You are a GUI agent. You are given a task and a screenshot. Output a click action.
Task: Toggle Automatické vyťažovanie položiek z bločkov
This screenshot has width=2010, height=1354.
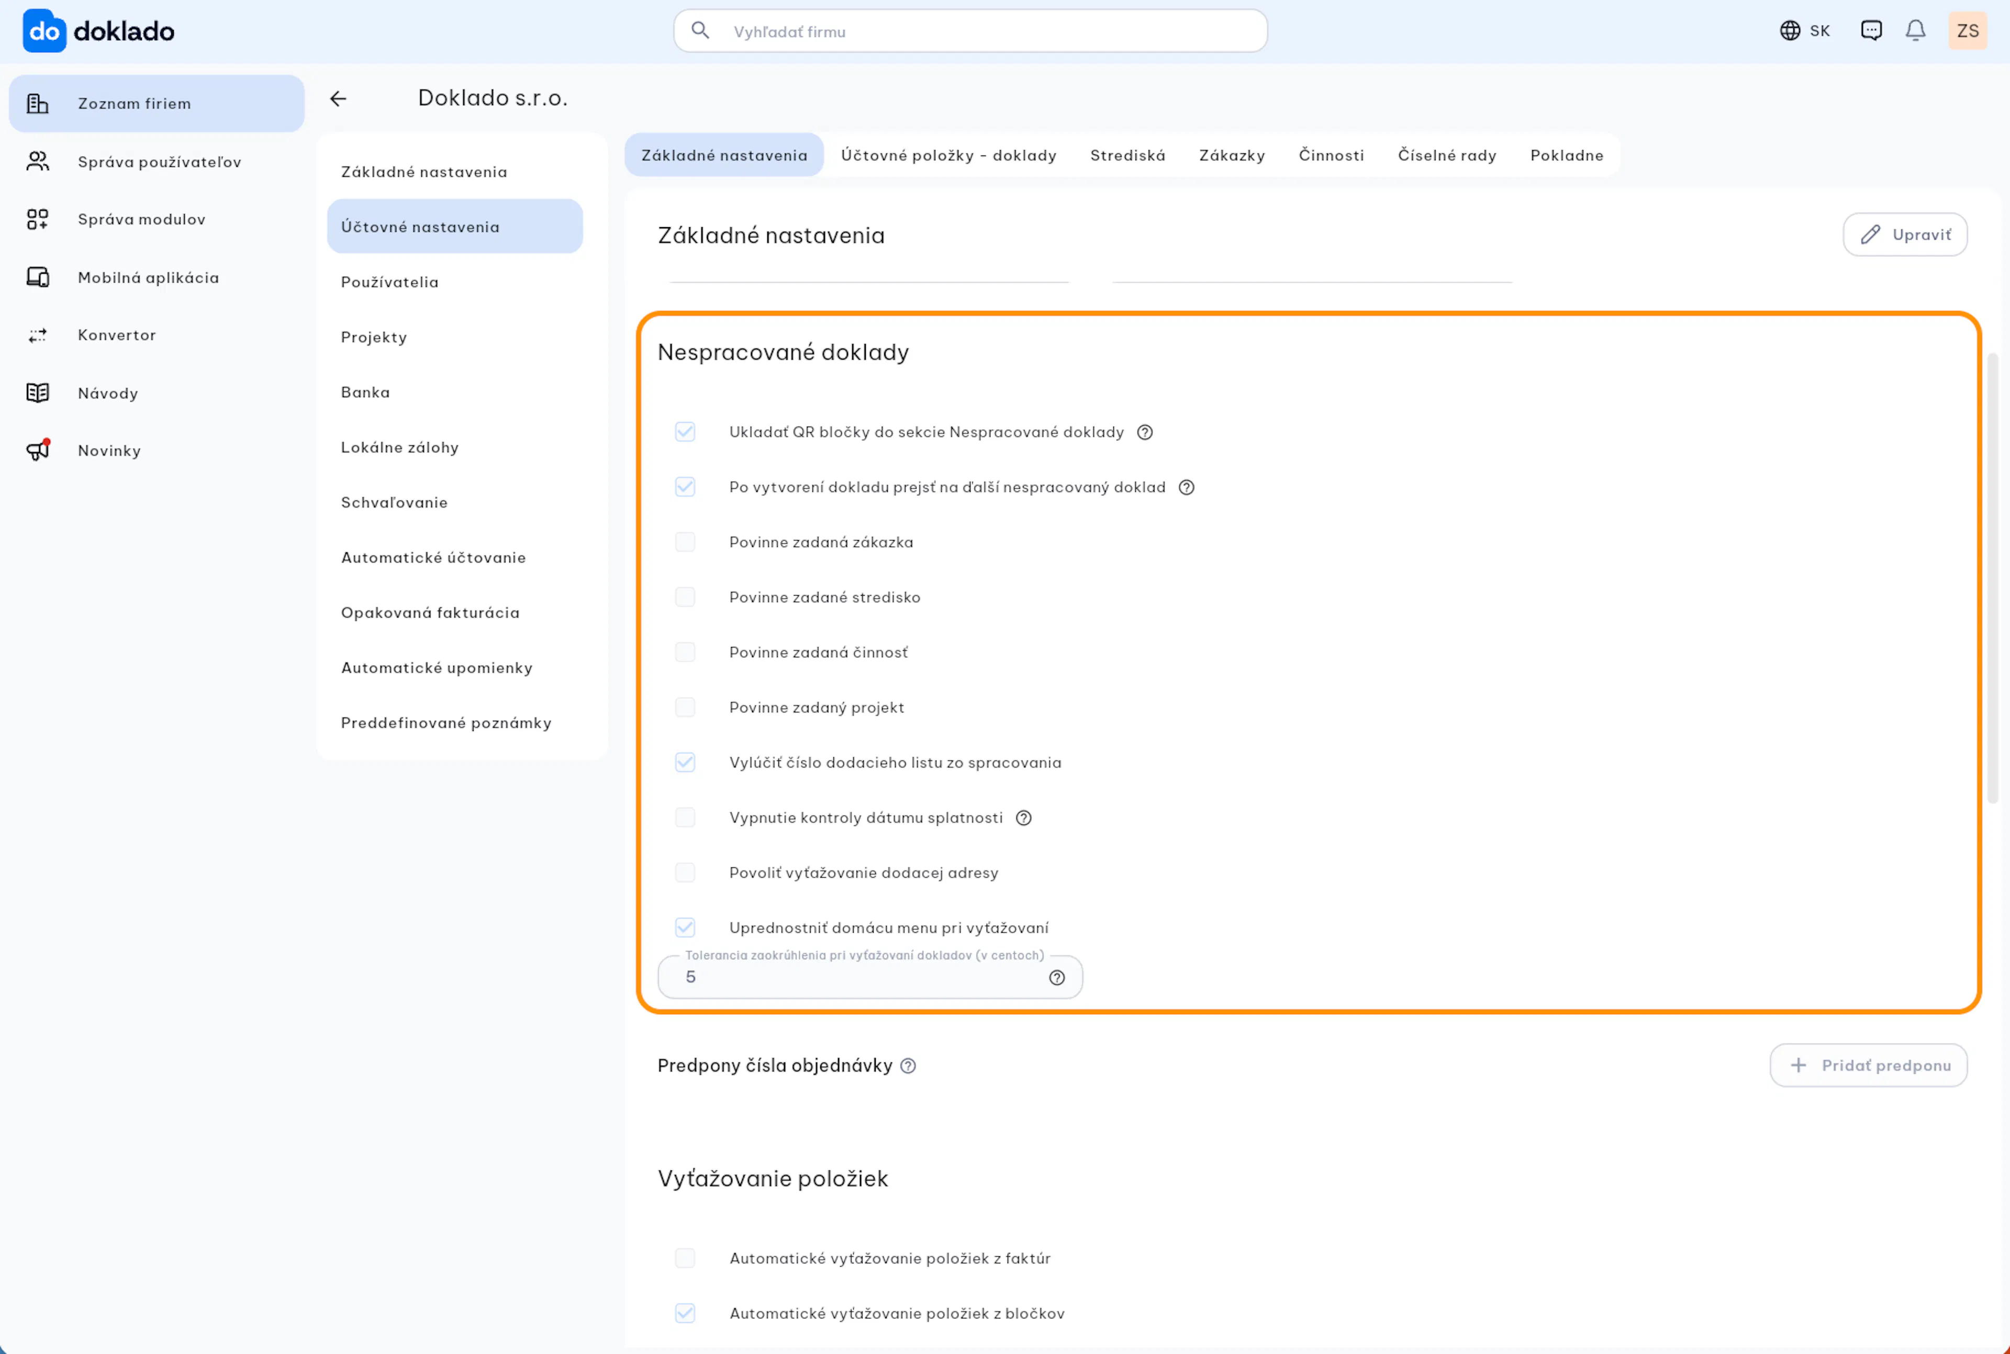685,1313
